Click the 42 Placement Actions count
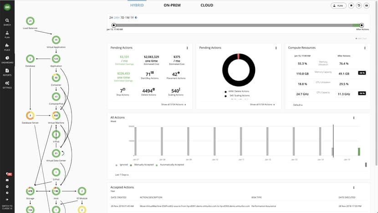Viewport: 378px width, 213px height. [176, 74]
